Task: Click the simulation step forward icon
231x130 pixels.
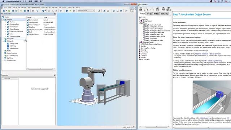Action: click(74, 11)
